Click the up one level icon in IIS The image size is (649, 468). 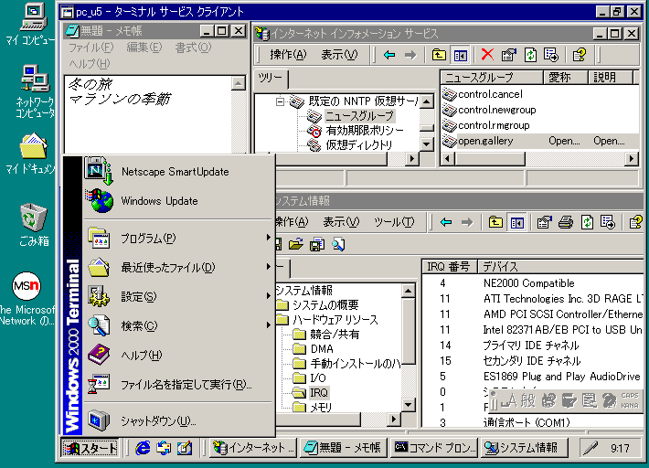point(439,55)
